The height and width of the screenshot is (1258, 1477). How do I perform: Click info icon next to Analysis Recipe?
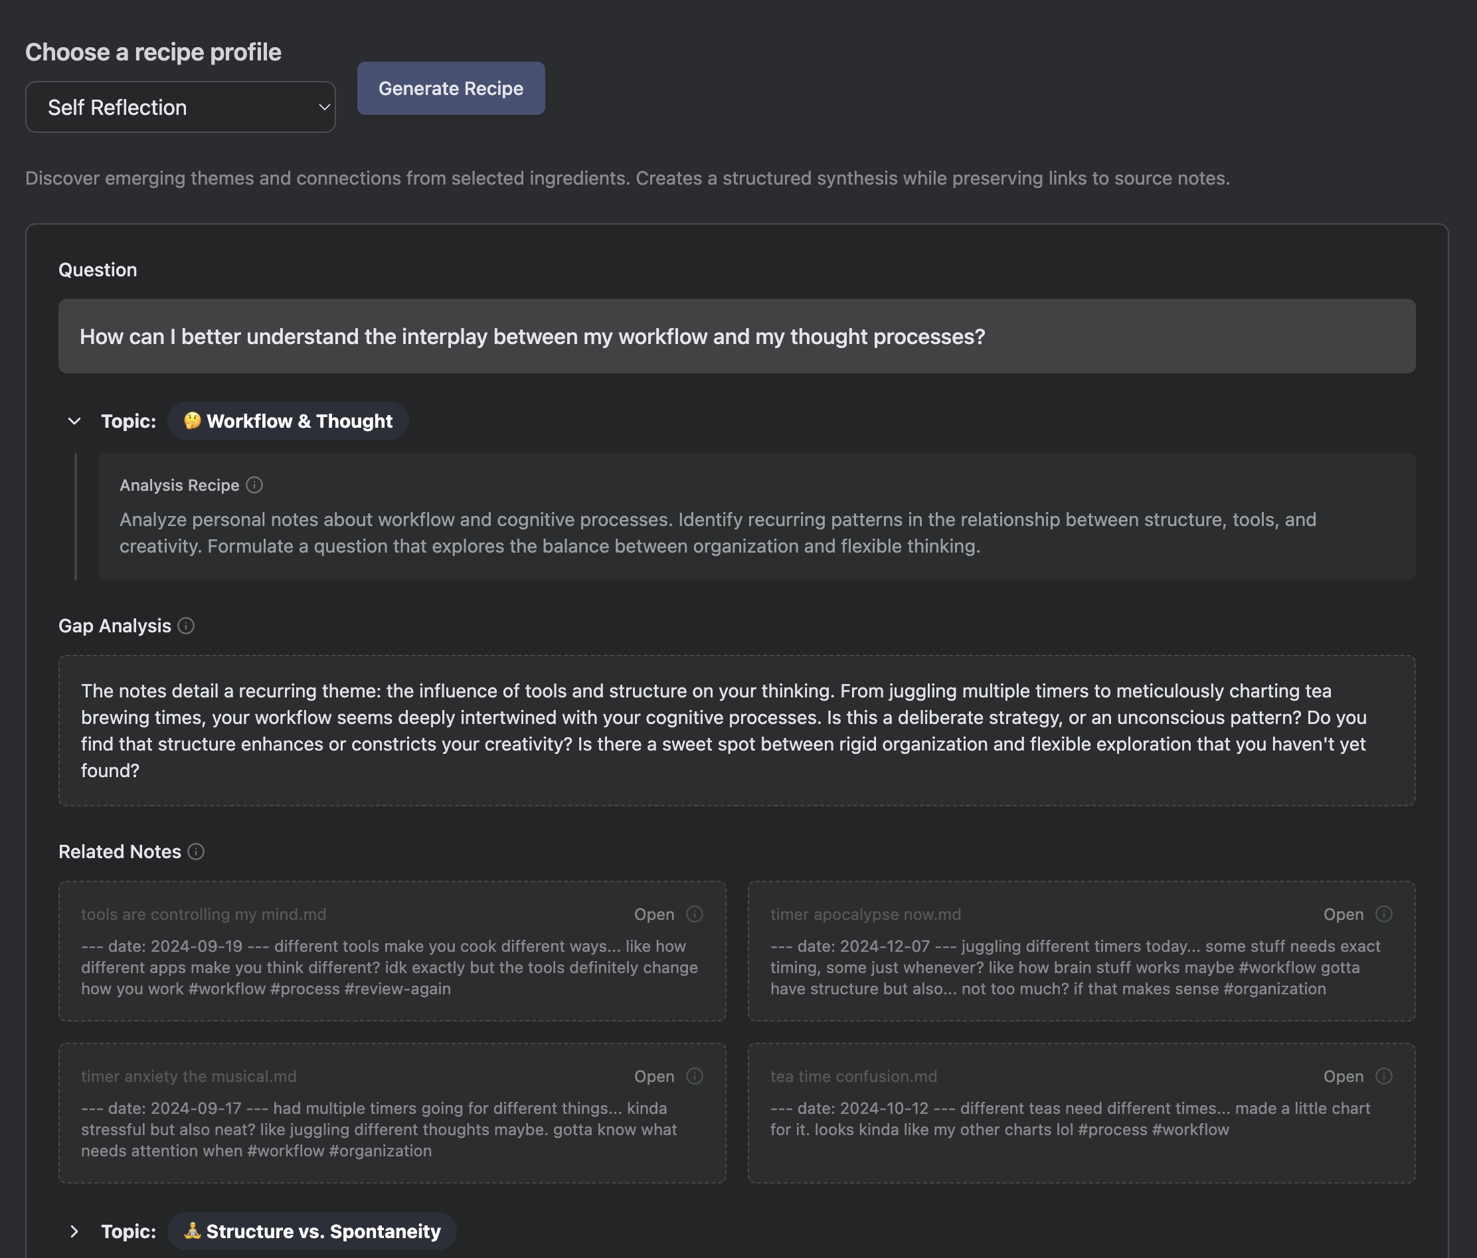click(254, 486)
